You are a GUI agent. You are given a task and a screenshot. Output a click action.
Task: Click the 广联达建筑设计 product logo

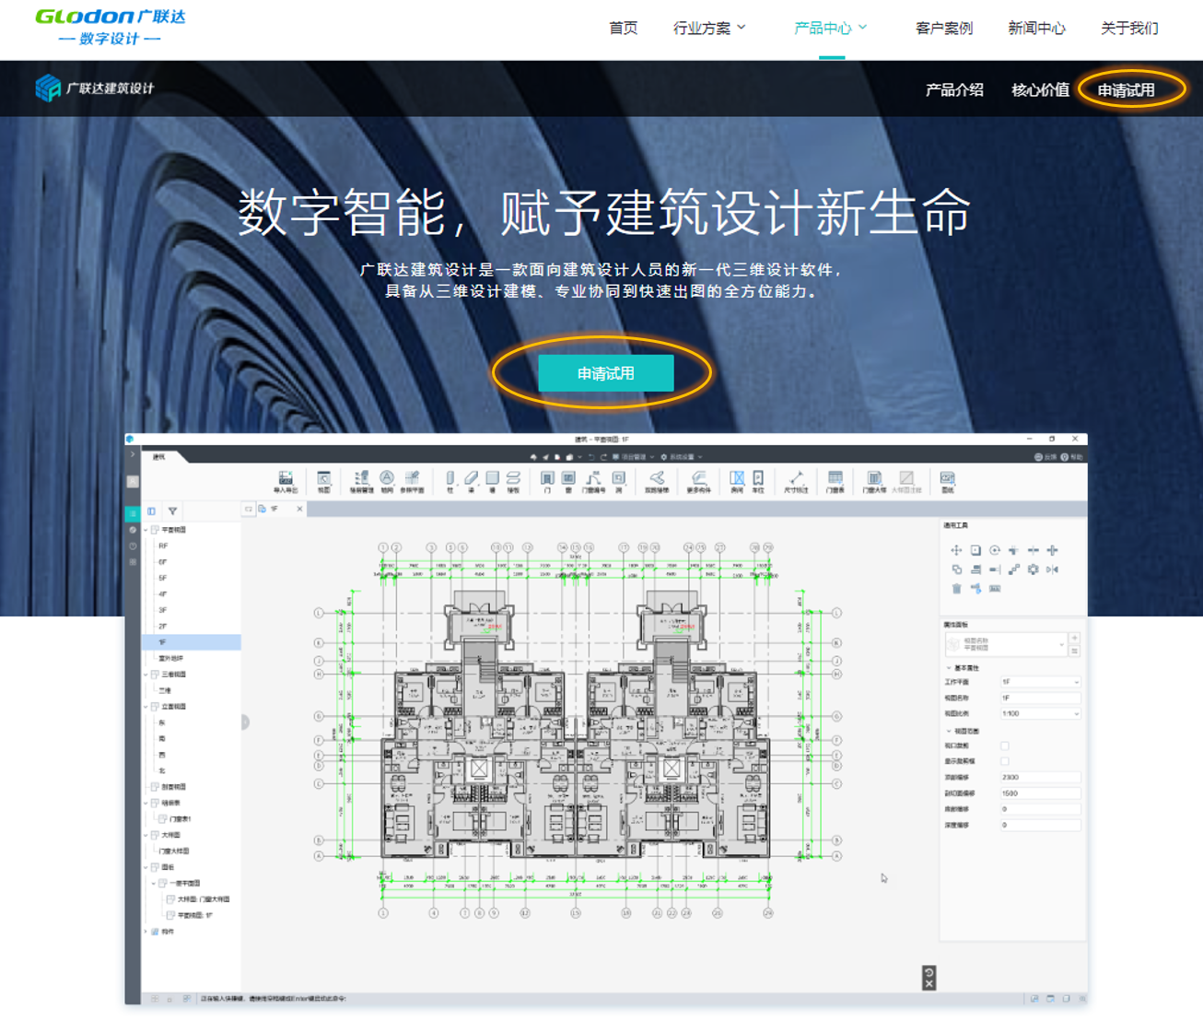(x=95, y=88)
